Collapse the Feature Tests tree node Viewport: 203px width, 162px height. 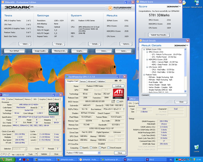144,75
